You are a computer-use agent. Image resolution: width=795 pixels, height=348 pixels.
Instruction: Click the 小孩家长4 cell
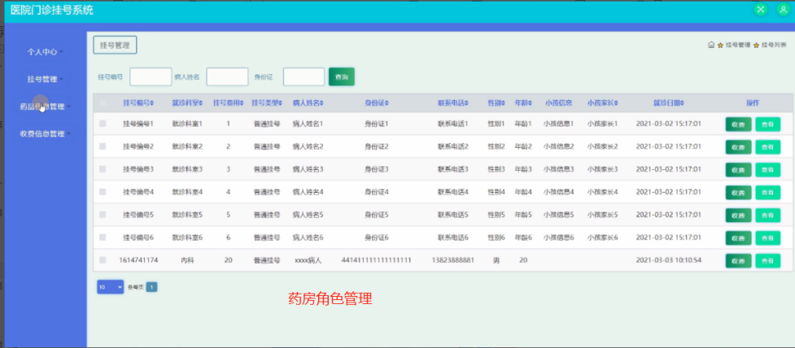[602, 192]
